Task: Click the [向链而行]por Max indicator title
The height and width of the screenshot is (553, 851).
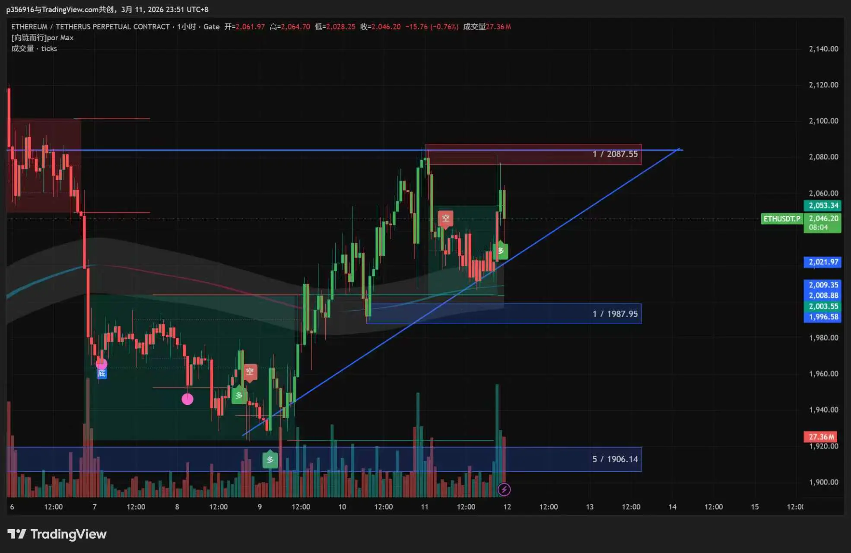Action: (42, 38)
